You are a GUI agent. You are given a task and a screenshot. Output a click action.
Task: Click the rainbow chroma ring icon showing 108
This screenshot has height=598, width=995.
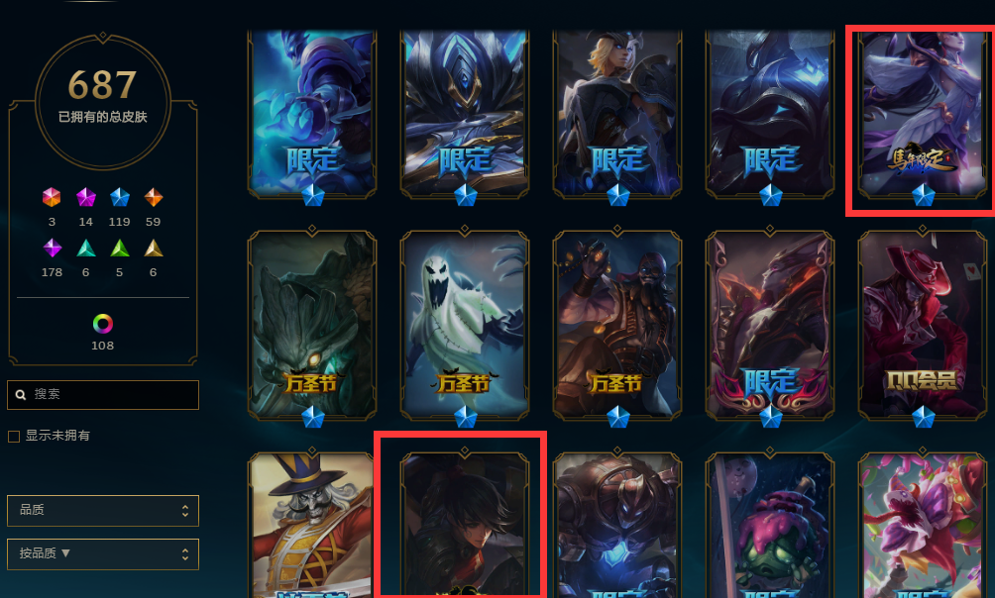coord(102,324)
